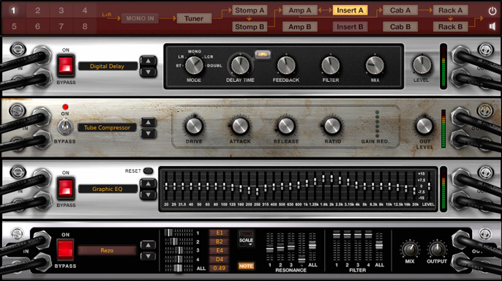Image resolution: width=502 pixels, height=281 pixels.
Task: Click the RATIO knob on Tube Compressor
Action: tap(332, 126)
